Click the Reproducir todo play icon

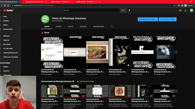click(78, 81)
